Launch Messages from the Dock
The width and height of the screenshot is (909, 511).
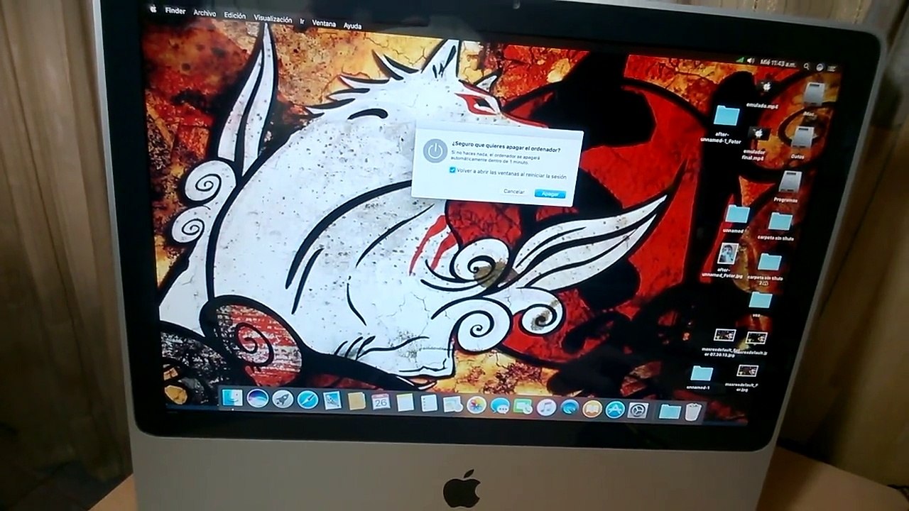click(x=500, y=406)
